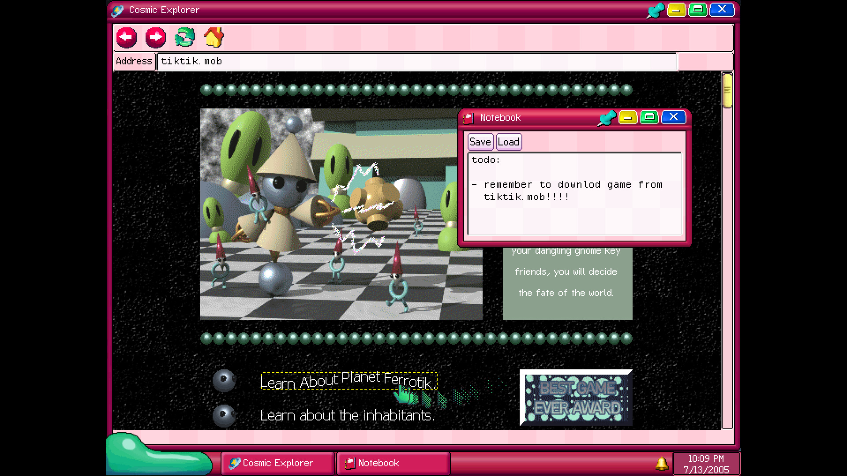Open the Learn About Planet Ferrotik link

click(x=348, y=380)
